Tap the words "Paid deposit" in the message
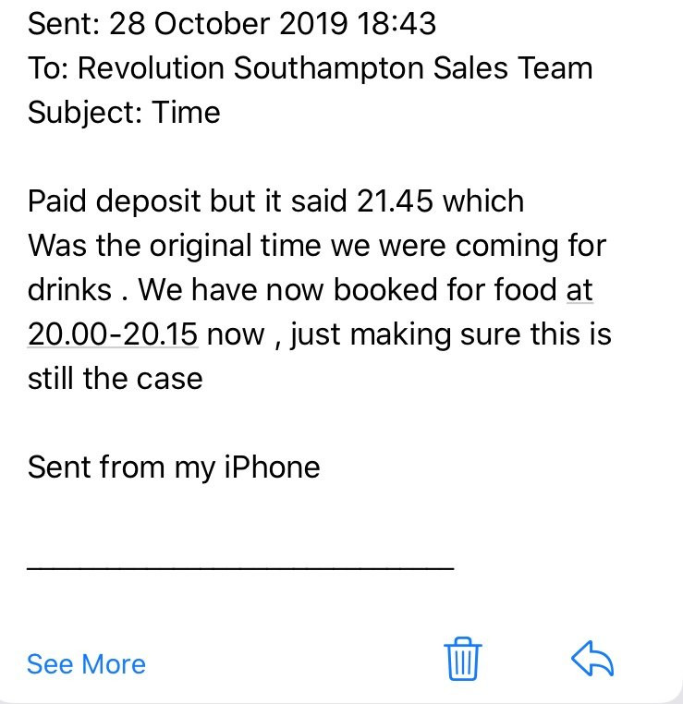 (114, 201)
